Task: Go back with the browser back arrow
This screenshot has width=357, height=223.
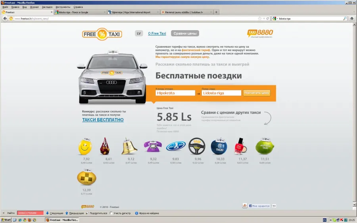Action: click(5, 18)
